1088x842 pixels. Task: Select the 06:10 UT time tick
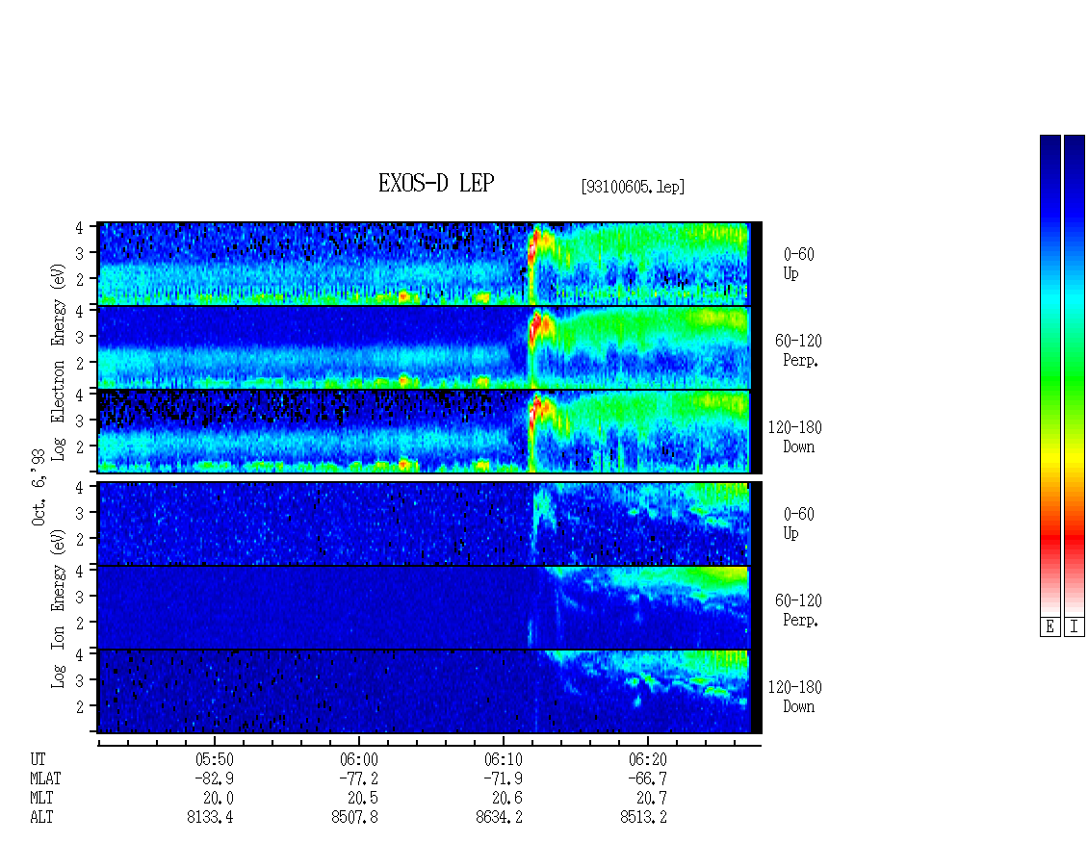(x=503, y=759)
